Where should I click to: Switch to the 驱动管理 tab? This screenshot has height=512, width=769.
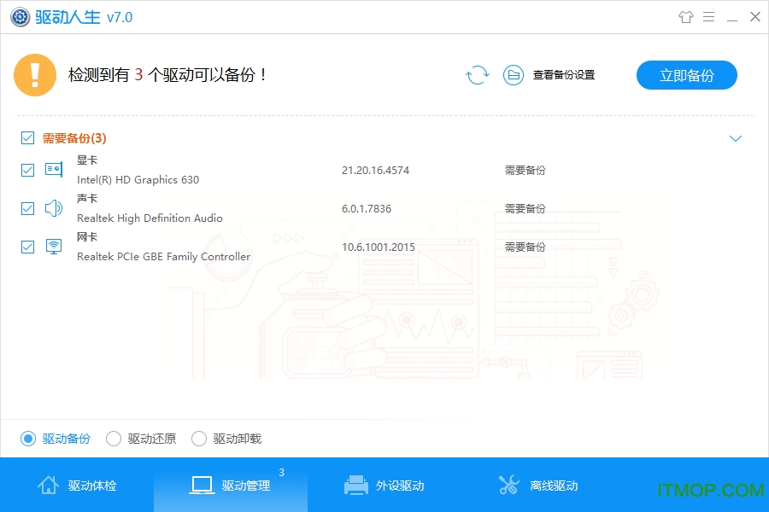231,485
